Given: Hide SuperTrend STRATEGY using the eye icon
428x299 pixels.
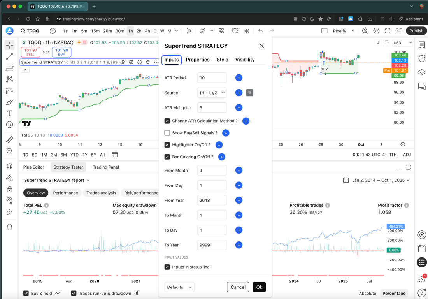Looking at the screenshot, I should [x=123, y=62].
